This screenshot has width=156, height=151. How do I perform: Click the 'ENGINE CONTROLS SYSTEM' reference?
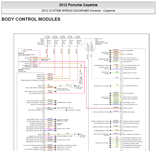tap(101, 127)
